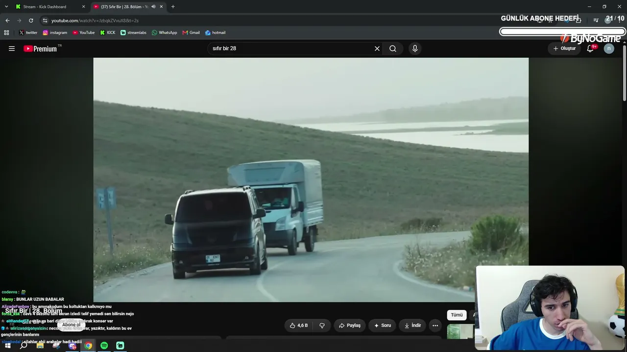627x352 pixels.
Task: Start voice search with the microphone
Action: [415, 48]
